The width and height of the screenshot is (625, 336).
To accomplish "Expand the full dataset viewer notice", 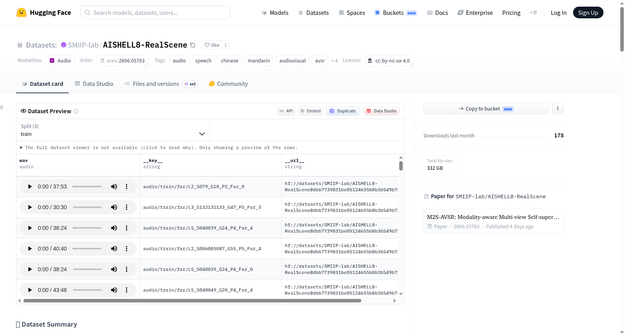I will tap(159, 148).
